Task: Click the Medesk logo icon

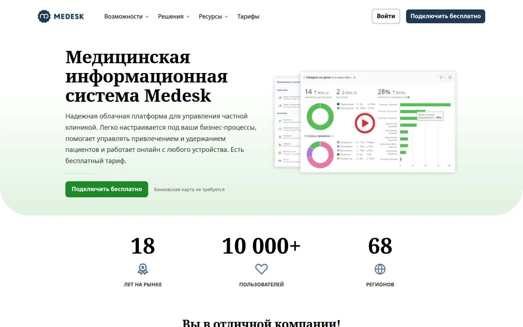Action: pos(44,16)
